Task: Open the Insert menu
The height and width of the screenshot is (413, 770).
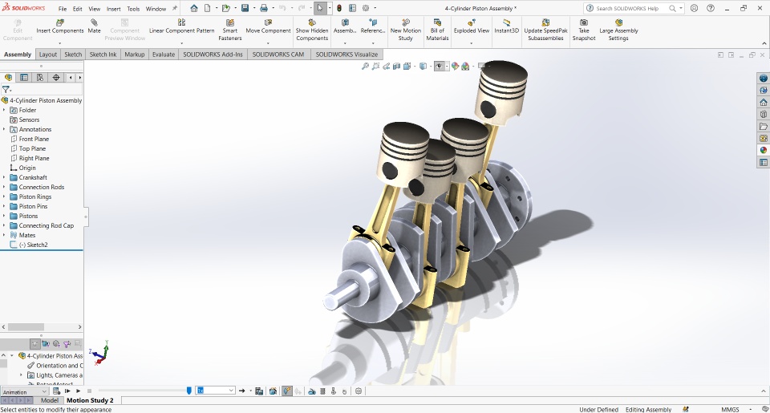Action: 113,9
